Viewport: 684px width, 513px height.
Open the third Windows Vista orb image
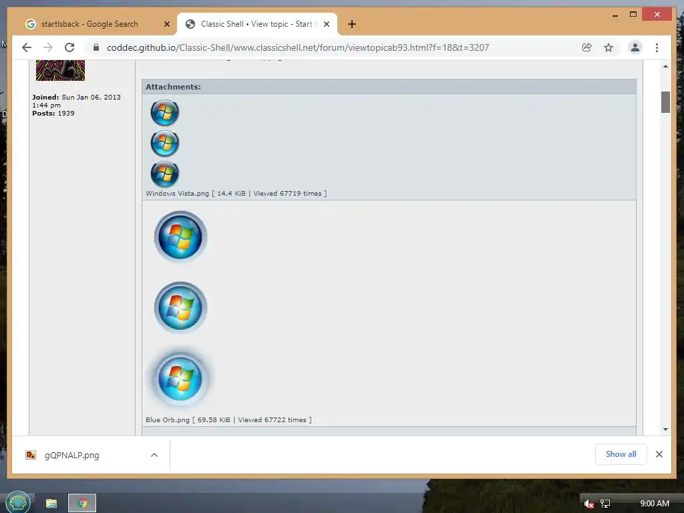(165, 174)
